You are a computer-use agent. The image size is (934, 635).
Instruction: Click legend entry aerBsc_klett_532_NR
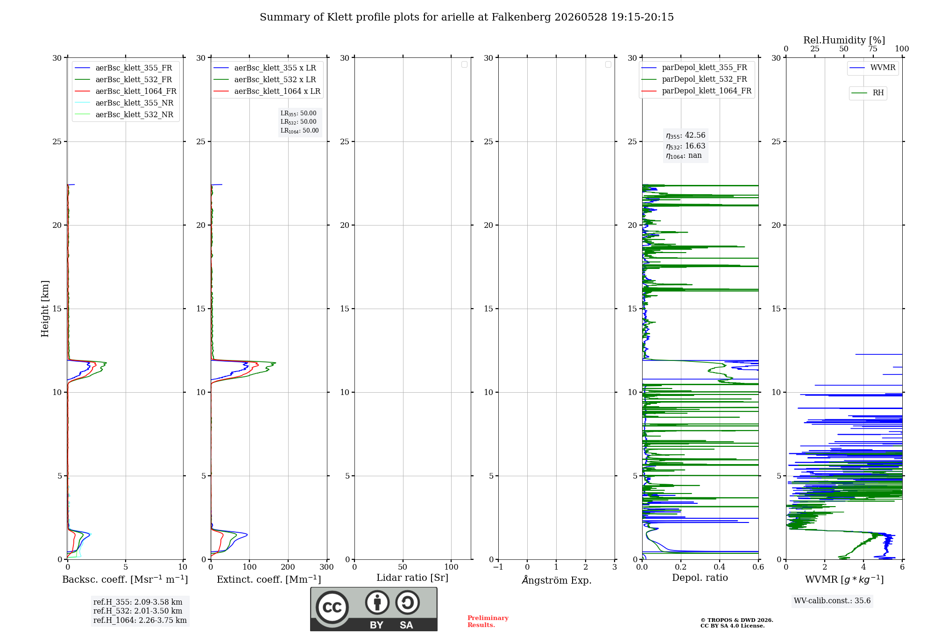[x=125, y=115]
